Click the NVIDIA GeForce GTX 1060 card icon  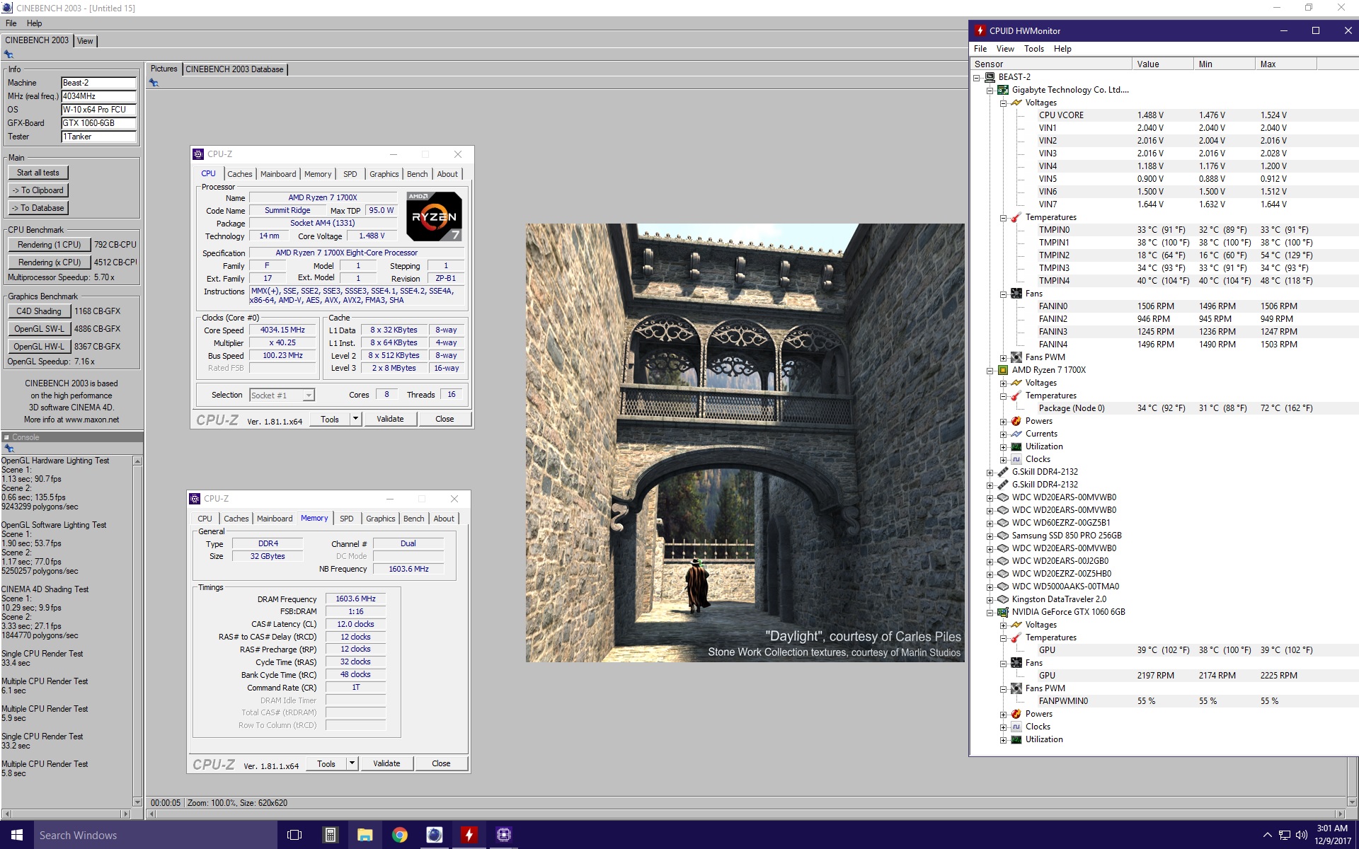1003,612
